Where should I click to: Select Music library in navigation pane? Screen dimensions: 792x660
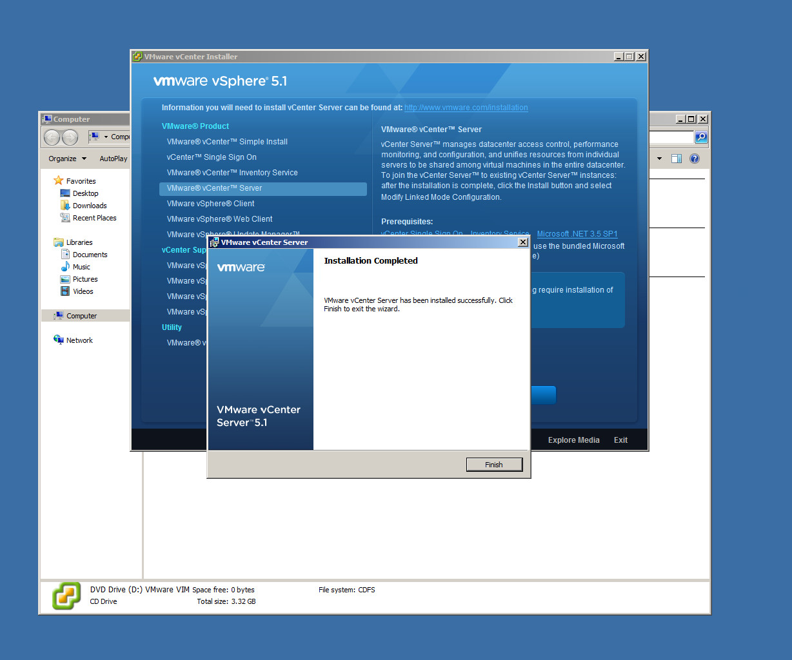(81, 267)
